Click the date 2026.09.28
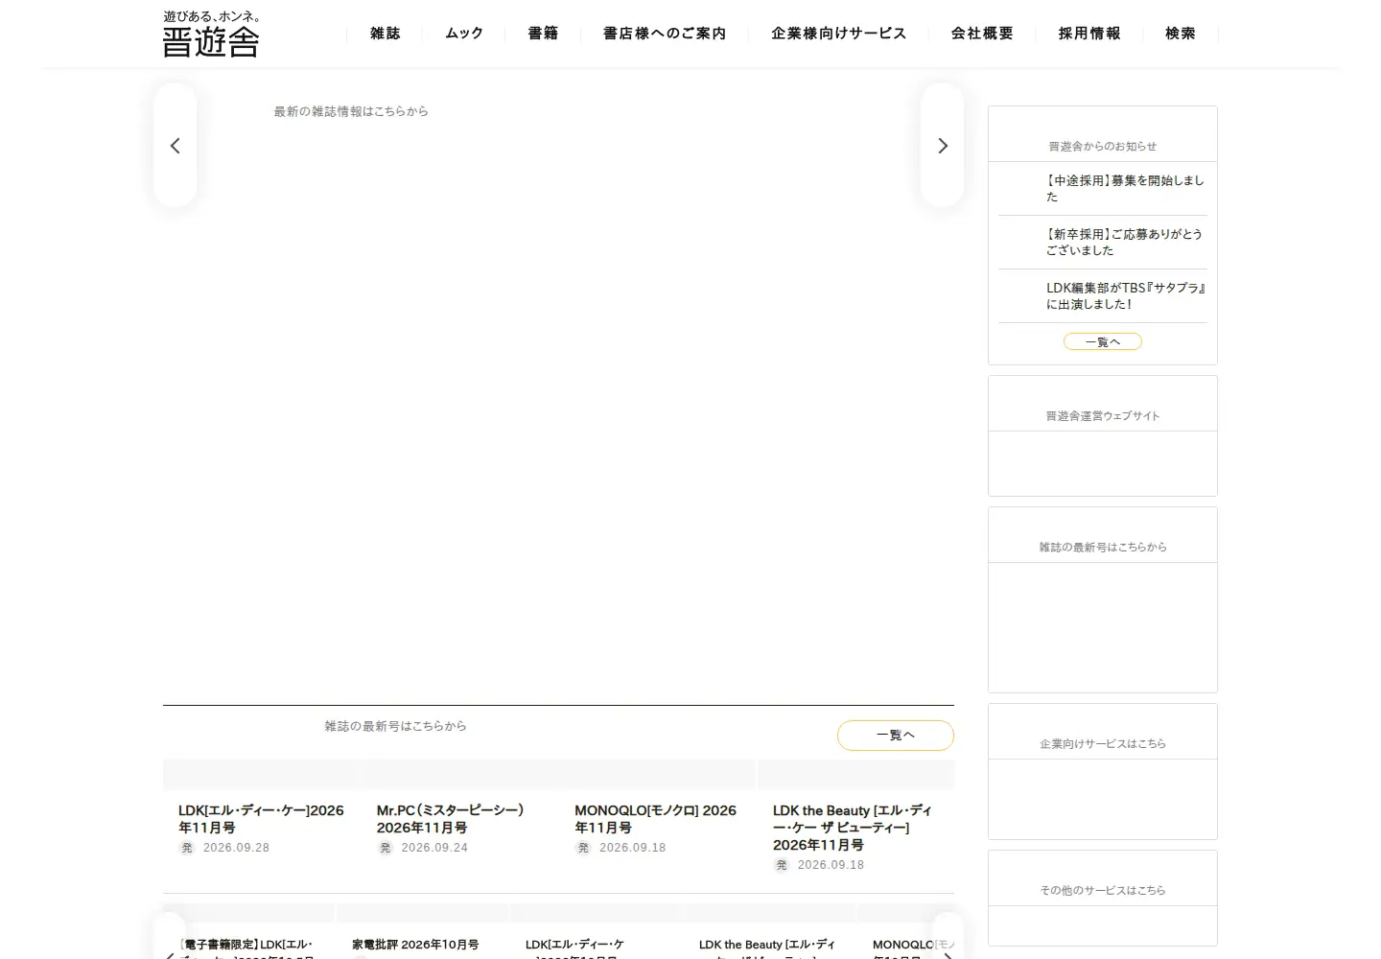 click(x=236, y=848)
